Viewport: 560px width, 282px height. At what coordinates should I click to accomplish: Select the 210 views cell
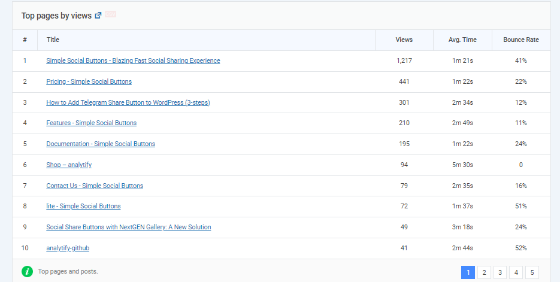pyautogui.click(x=404, y=123)
